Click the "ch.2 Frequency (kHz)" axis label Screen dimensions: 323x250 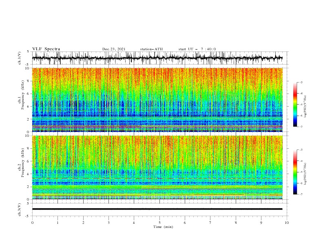point(21,162)
